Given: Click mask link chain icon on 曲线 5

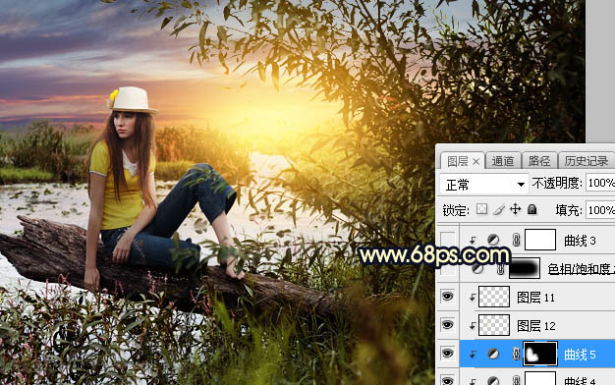Looking at the screenshot, I should pos(516,354).
